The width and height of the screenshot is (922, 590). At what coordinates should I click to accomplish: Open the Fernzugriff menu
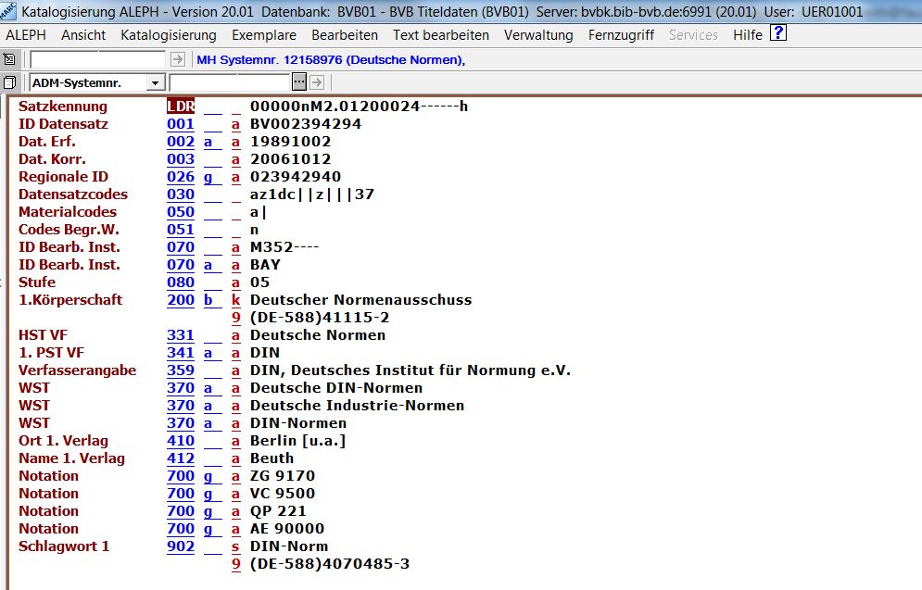click(619, 35)
